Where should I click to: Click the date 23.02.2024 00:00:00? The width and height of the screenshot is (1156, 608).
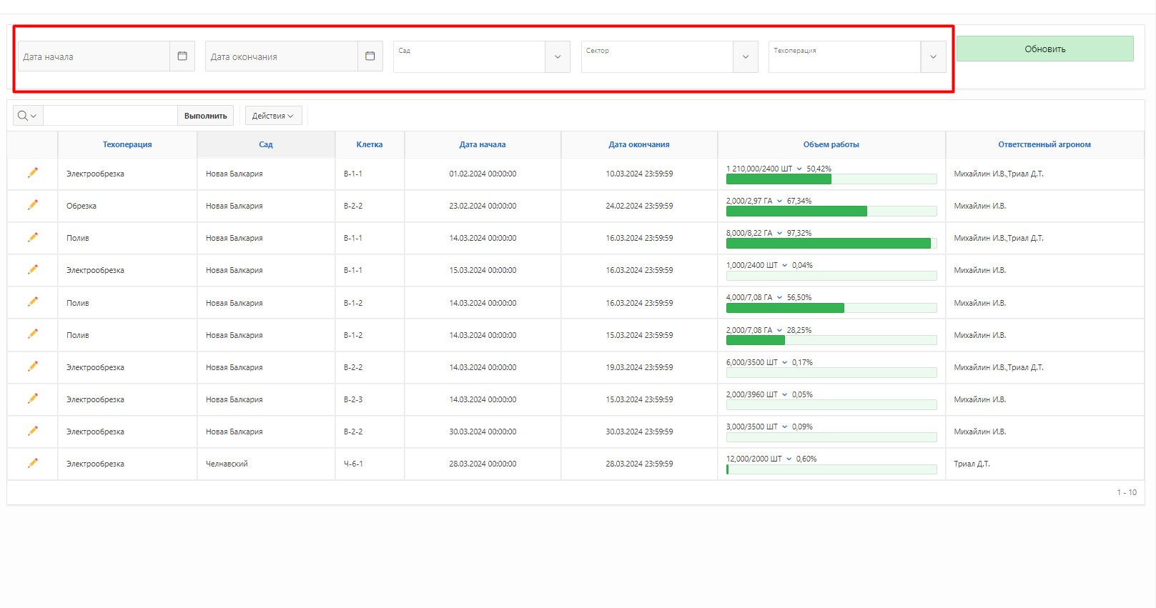click(x=483, y=206)
